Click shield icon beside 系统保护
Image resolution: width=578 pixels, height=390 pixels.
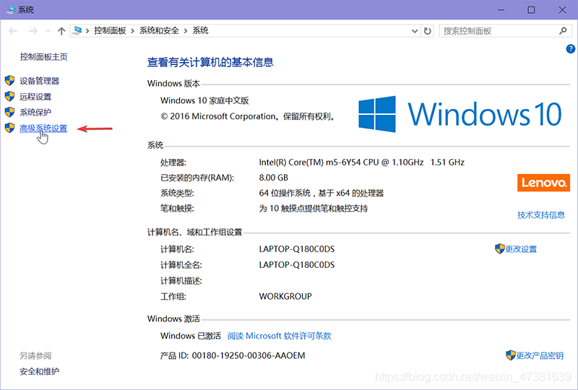coord(9,112)
